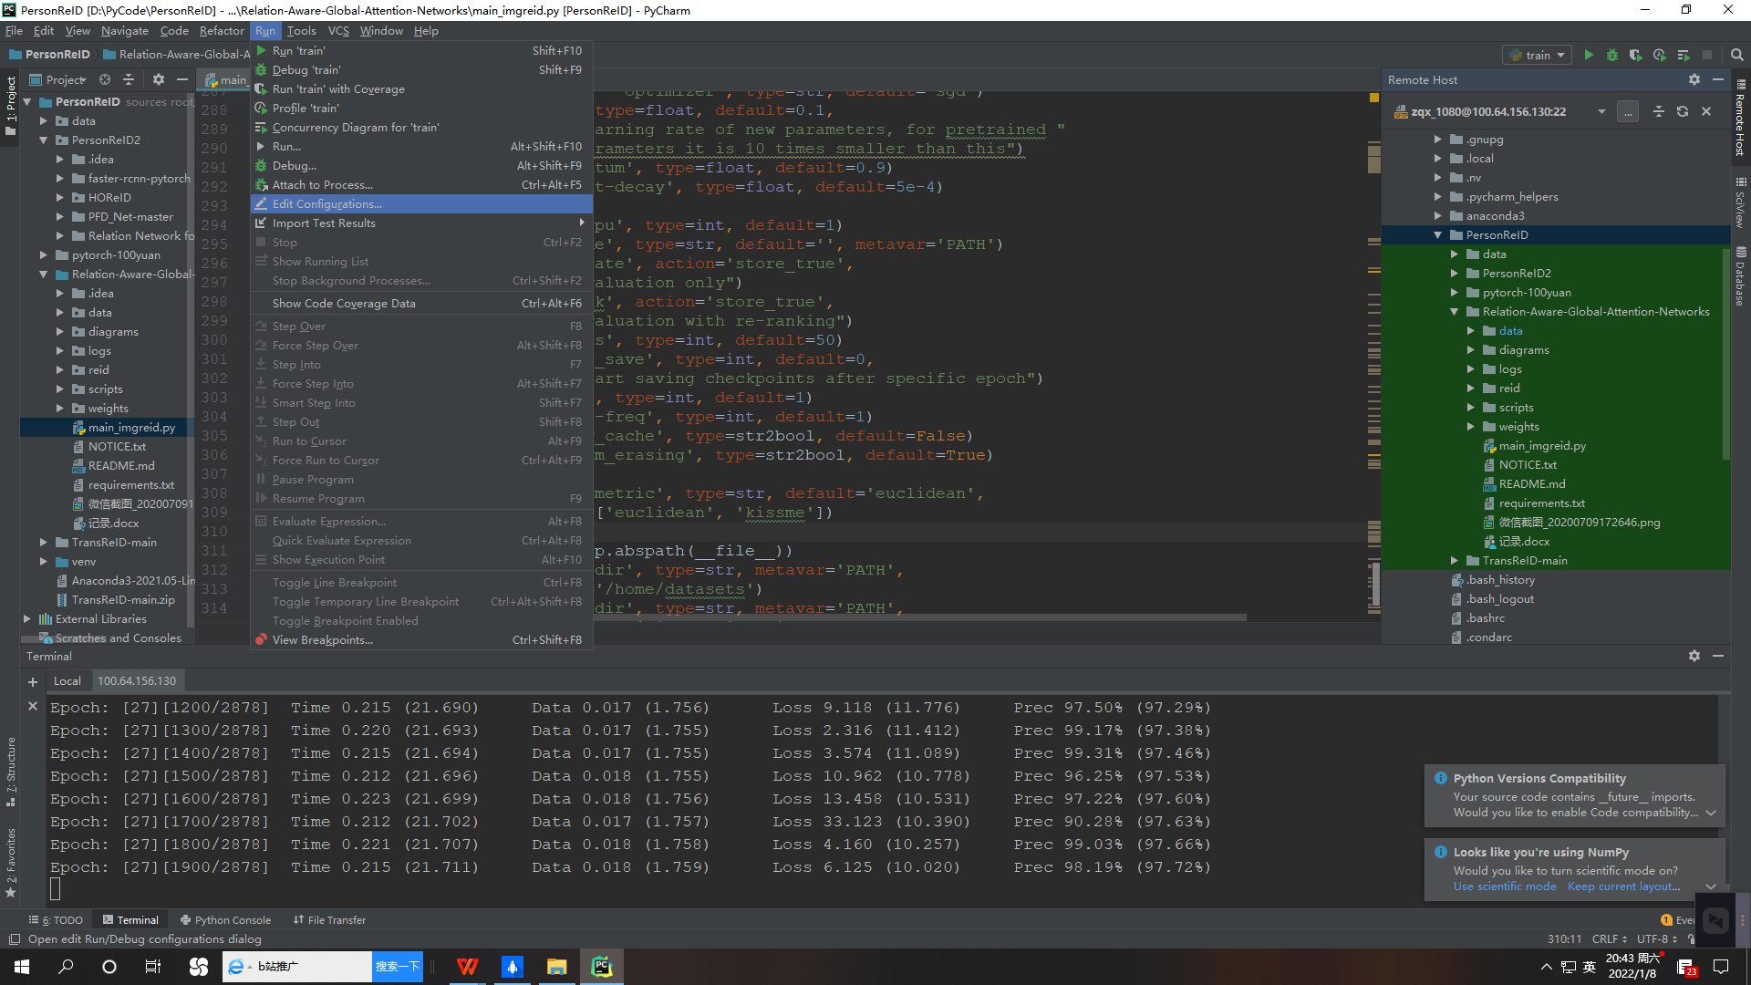The width and height of the screenshot is (1751, 985).
Task: Refresh the Remote Host file listing
Action: (1683, 111)
